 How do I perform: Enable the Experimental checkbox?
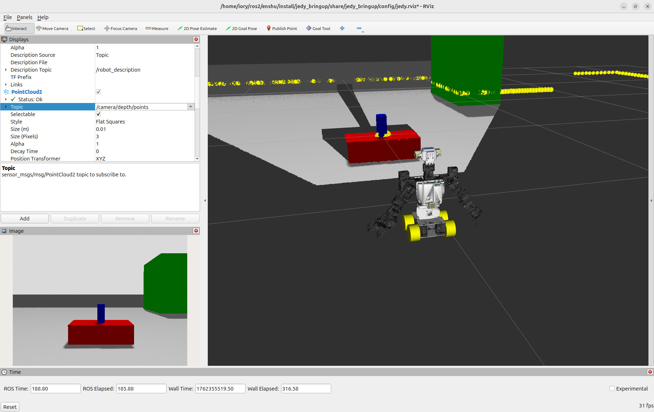tap(612, 388)
